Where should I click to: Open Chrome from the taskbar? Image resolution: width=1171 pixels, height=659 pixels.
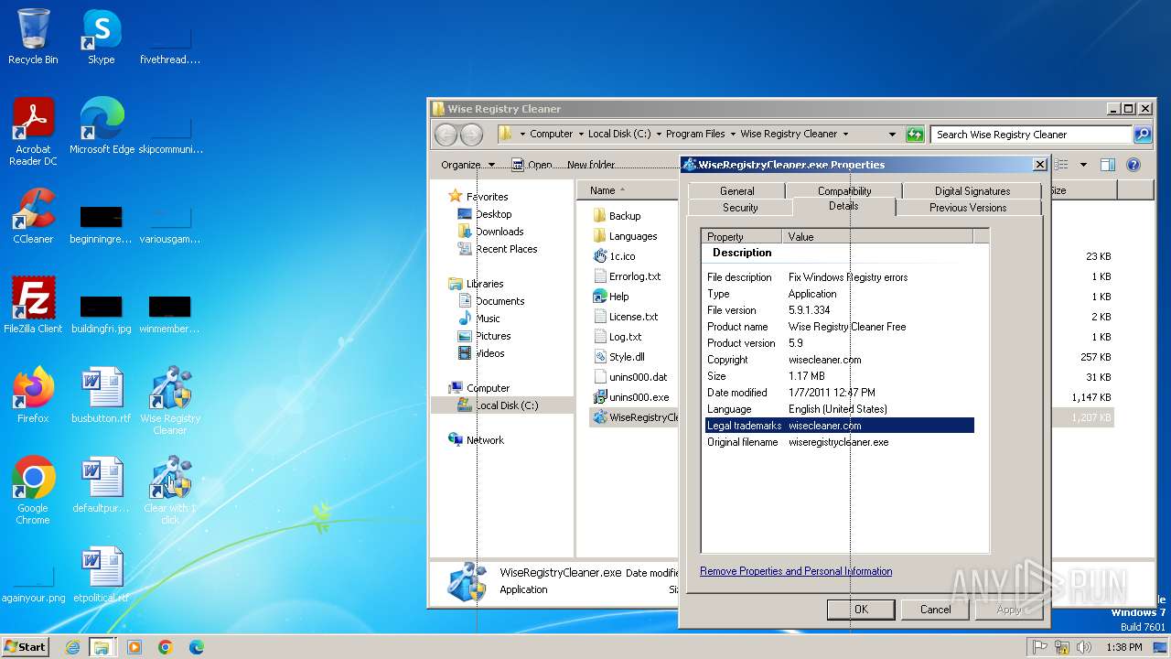165,647
